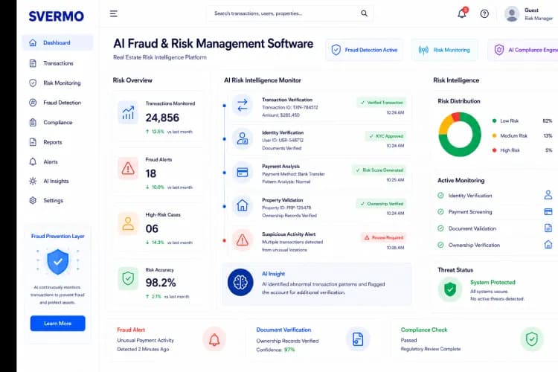Click the Property Validation house icon
558x372 pixels.
coord(243,205)
